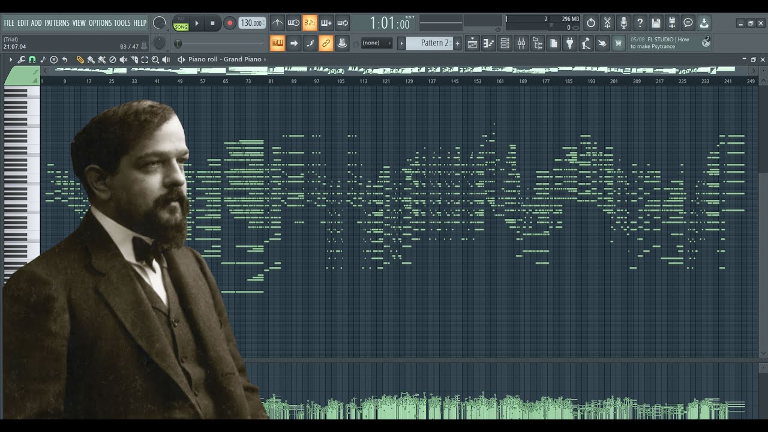Toggle the 3-2-1 countdown before recording
The image size is (768, 432).
coord(310,23)
